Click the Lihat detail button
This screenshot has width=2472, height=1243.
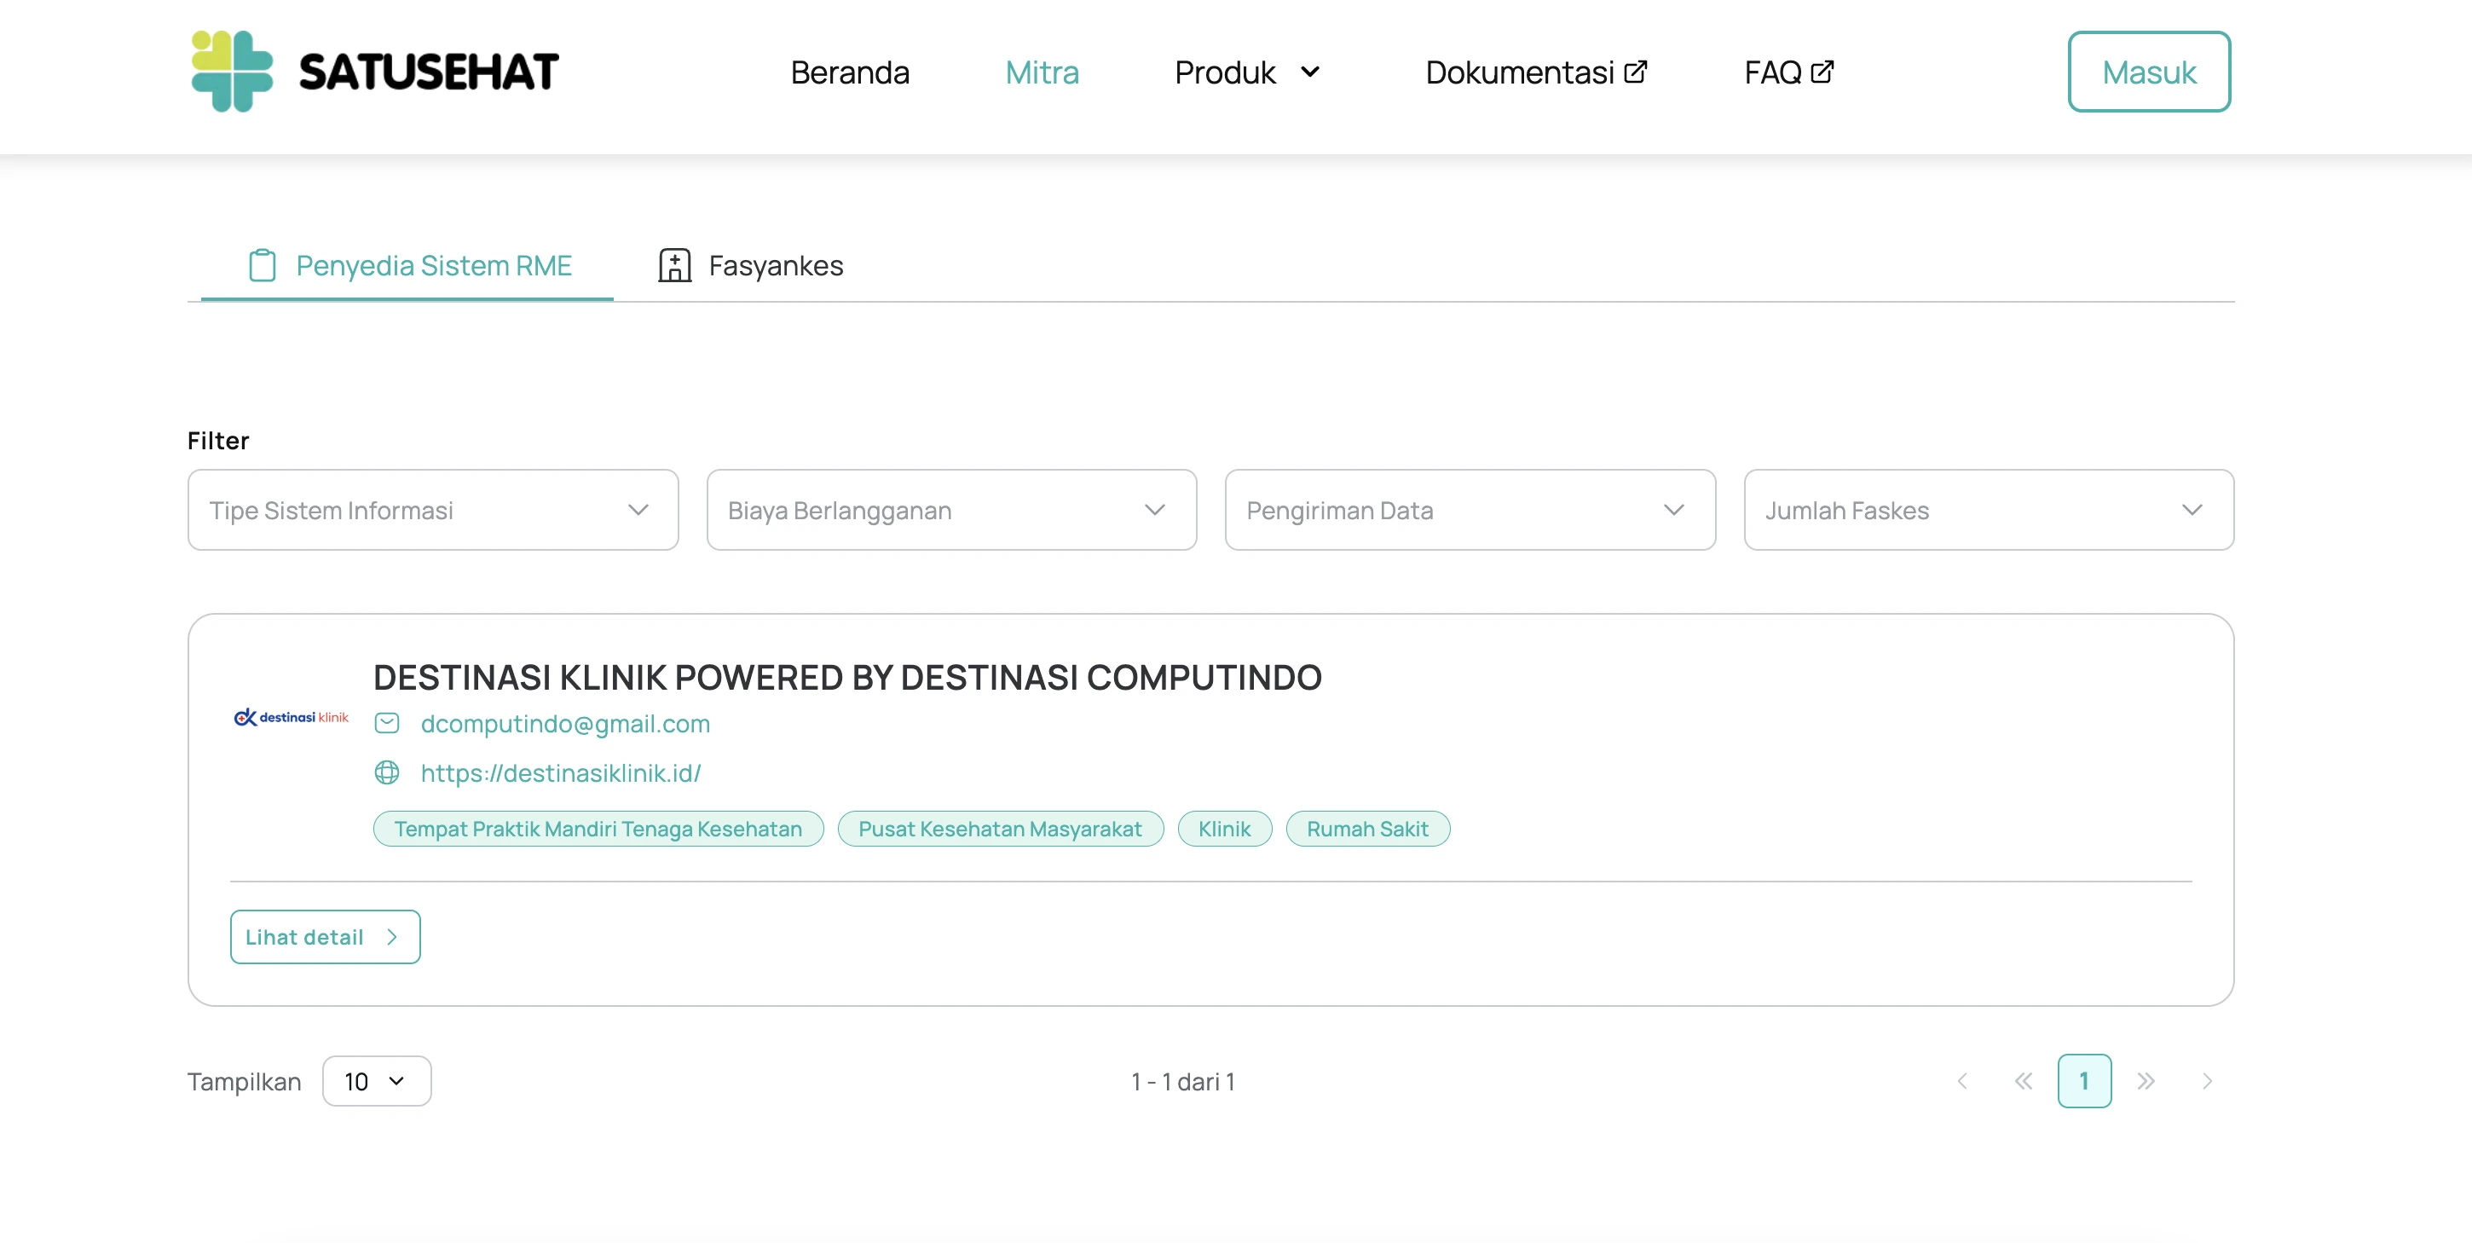(326, 937)
